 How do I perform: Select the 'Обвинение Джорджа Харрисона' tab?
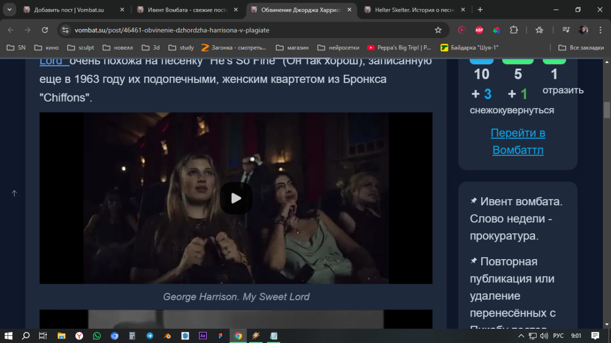pos(300,10)
